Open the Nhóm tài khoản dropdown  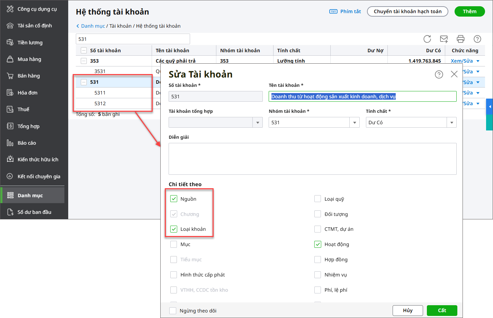click(354, 122)
